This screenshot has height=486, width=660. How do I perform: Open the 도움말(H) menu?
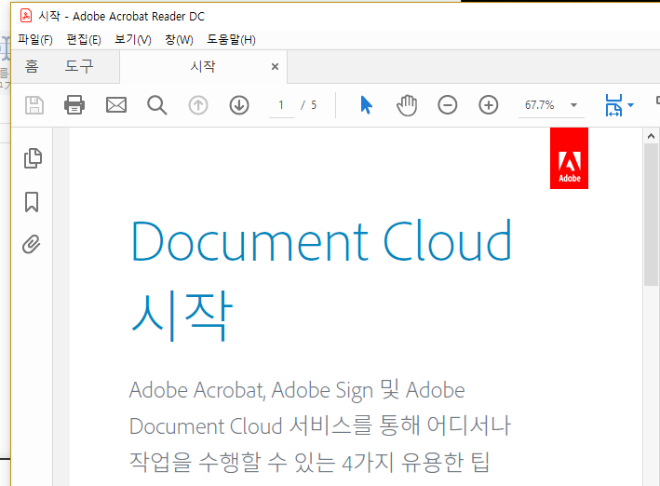click(x=231, y=40)
